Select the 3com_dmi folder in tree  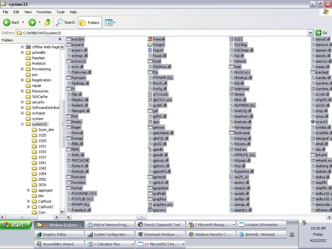pos(46,130)
